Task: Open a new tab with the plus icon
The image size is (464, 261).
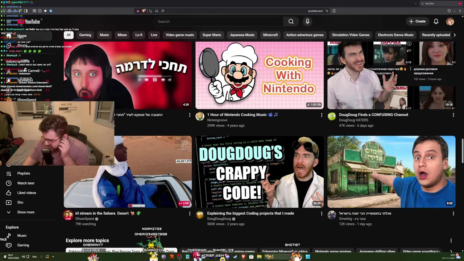Action: (416, 4)
